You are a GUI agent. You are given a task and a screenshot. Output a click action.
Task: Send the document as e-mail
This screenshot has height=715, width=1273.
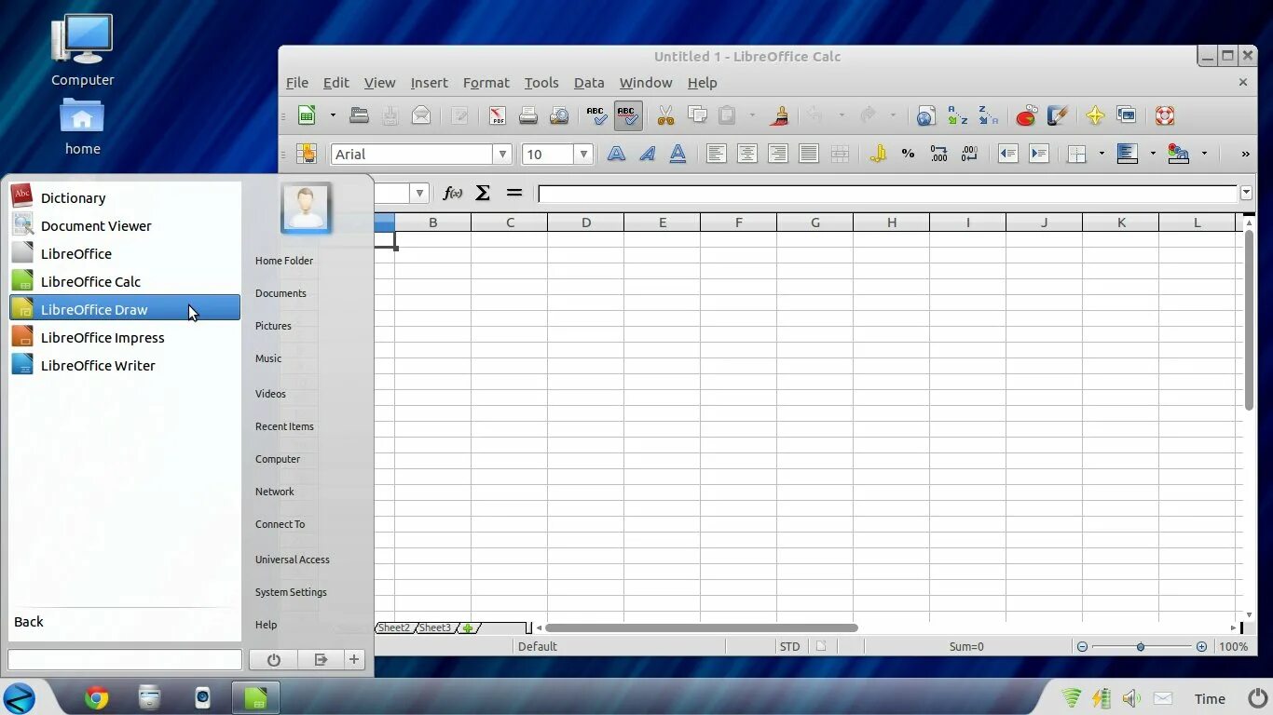[421, 115]
